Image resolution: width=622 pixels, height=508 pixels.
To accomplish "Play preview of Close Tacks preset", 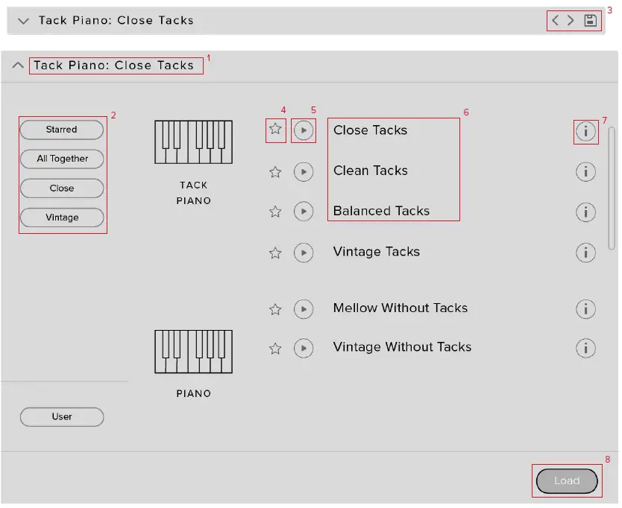I will tap(303, 130).
